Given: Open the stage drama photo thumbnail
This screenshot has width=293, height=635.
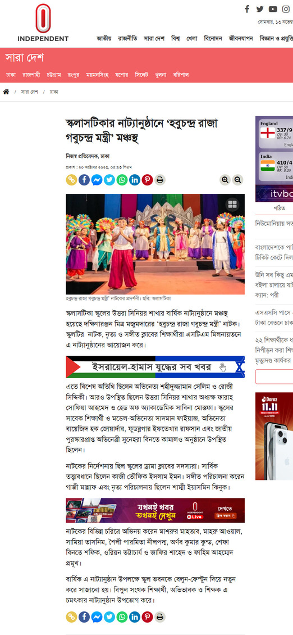Looking at the screenshot, I should coord(155,244).
